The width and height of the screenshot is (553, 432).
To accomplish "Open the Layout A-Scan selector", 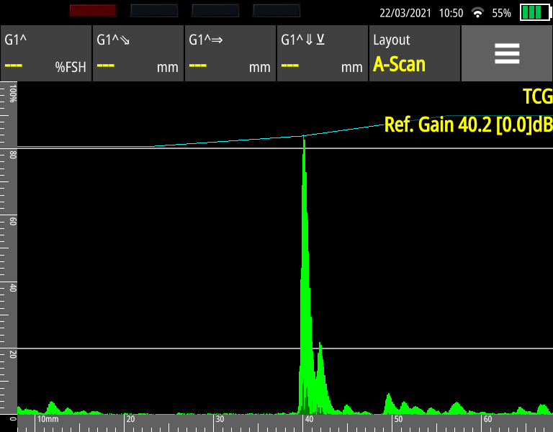I will point(414,54).
